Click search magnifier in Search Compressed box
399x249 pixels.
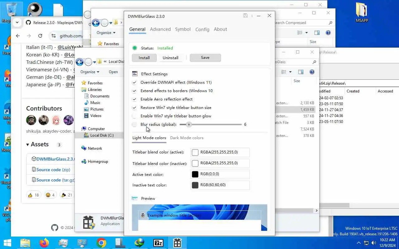coord(330,23)
